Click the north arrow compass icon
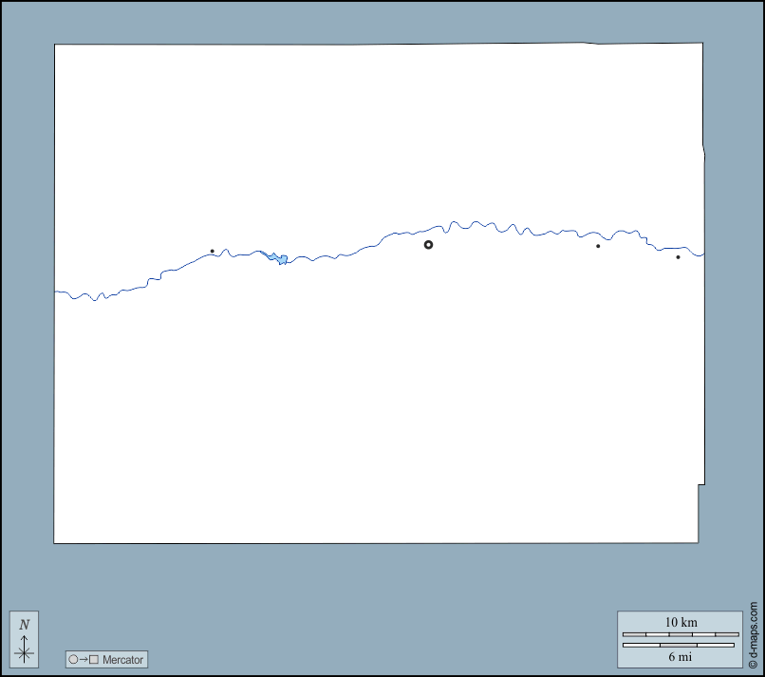The height and width of the screenshot is (677, 765). [24, 639]
